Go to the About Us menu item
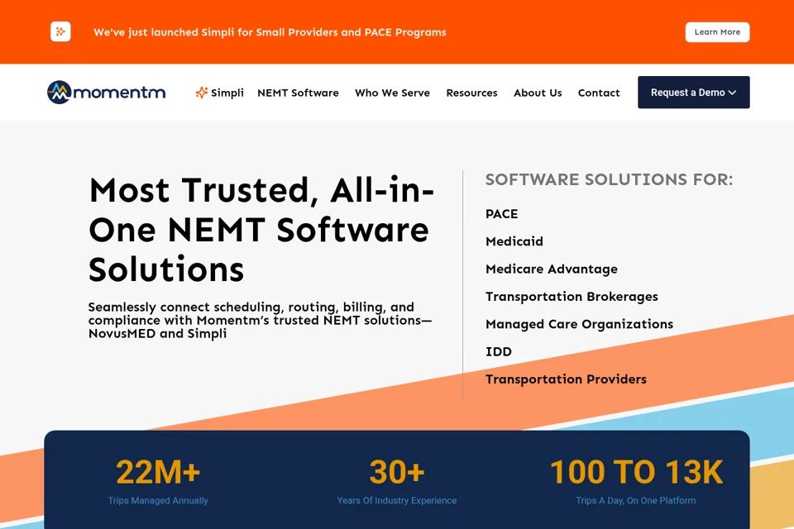Image resolution: width=794 pixels, height=529 pixels. (538, 93)
